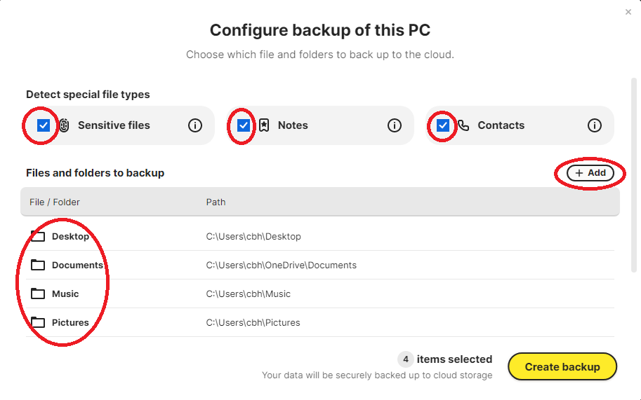The height and width of the screenshot is (400, 641).
Task: Click the Sensitive files fingerprint icon
Action: click(64, 125)
